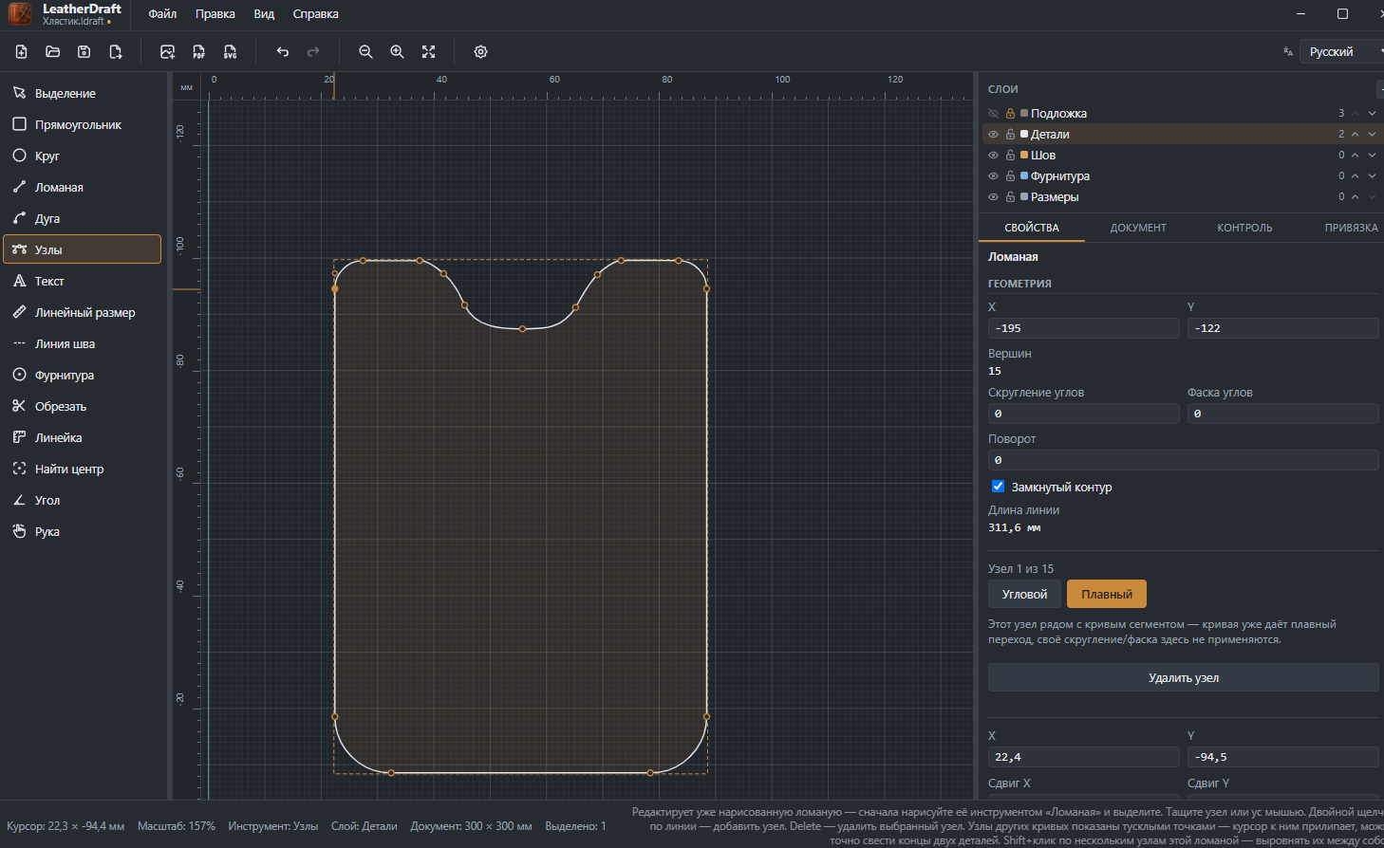This screenshot has height=848, width=1384.
Task: Choose the Линейный размер tool
Action: coord(83,312)
